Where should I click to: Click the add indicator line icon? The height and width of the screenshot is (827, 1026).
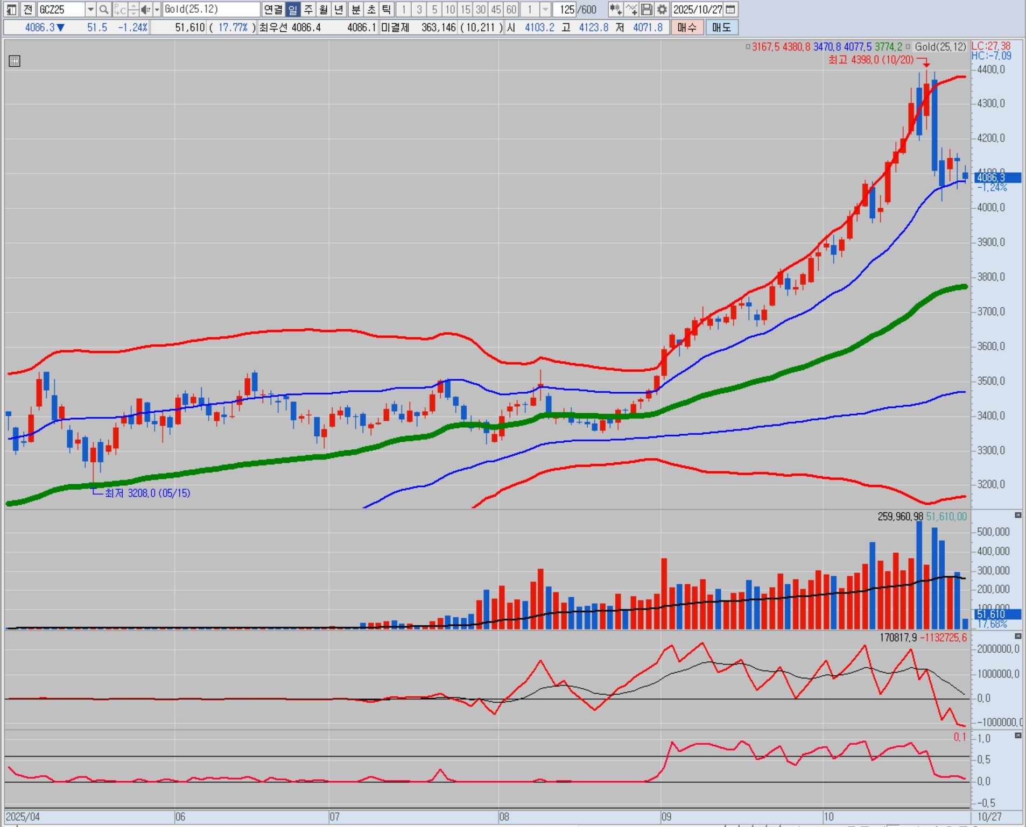click(x=631, y=10)
